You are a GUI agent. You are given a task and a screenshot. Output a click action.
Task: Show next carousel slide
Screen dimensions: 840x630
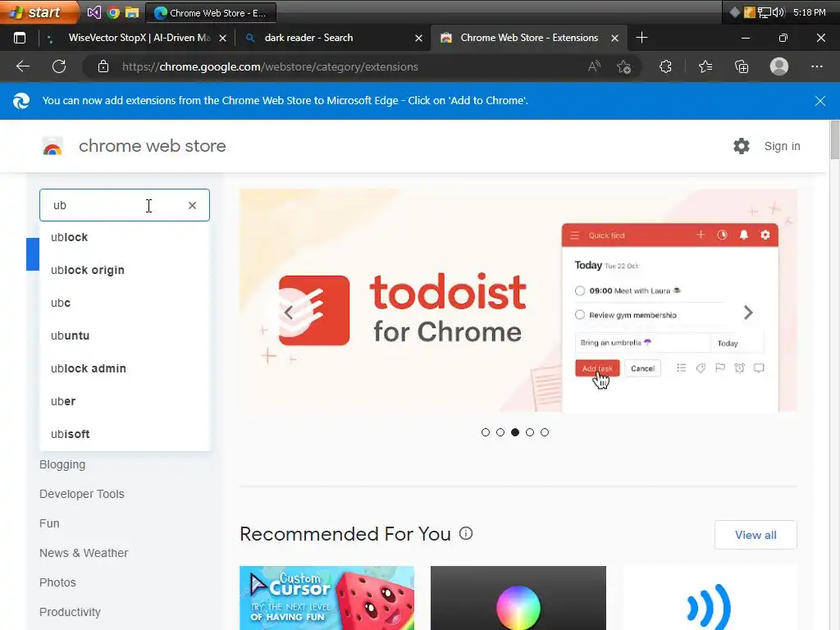point(748,313)
